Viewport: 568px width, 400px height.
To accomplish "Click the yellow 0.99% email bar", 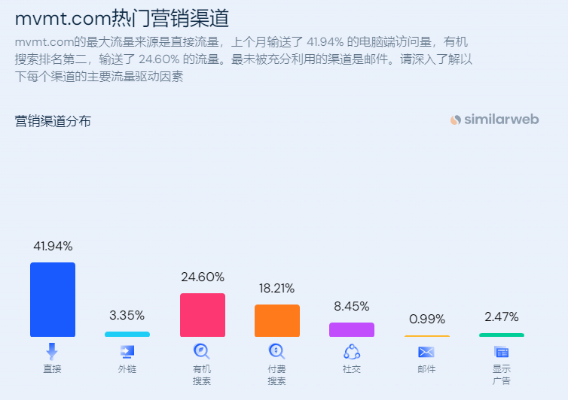I will click(x=426, y=336).
